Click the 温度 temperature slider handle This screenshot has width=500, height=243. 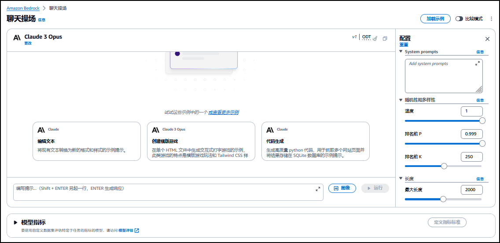[x=482, y=121]
